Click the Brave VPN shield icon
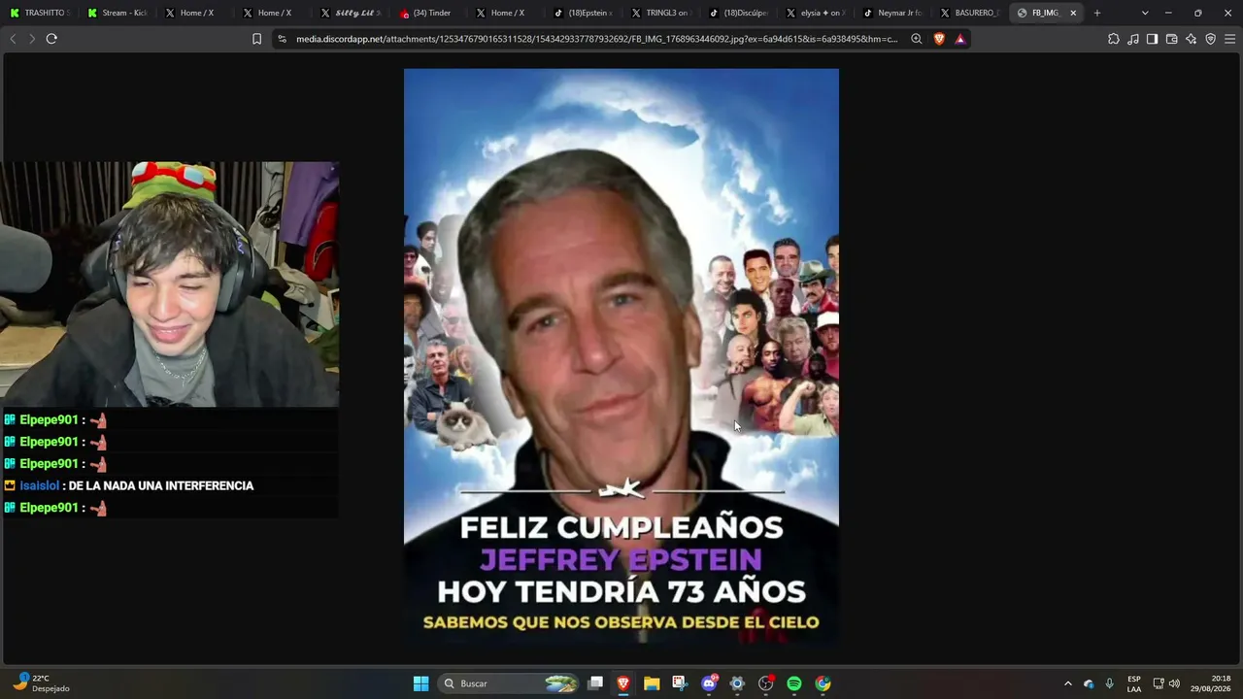1243x699 pixels. [x=1210, y=39]
